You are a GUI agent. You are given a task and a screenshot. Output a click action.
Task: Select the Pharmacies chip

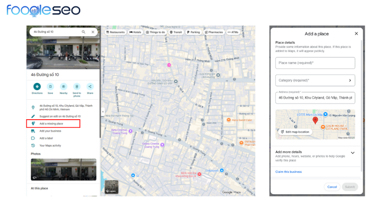214,32
